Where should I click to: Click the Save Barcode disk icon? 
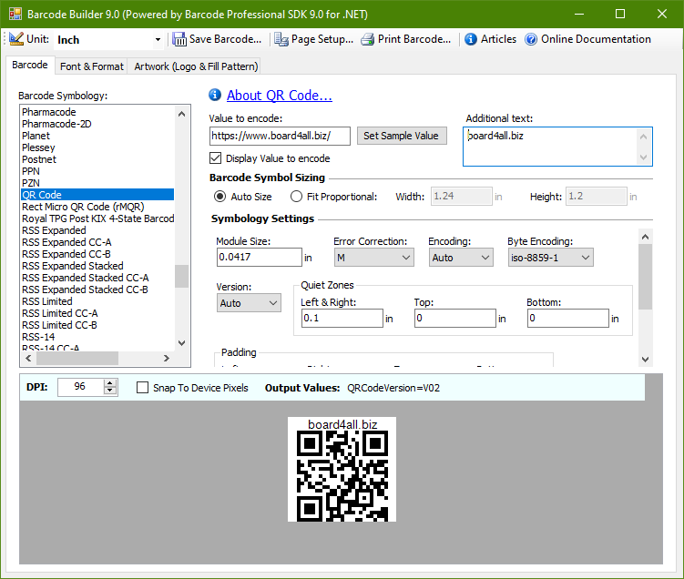(179, 39)
